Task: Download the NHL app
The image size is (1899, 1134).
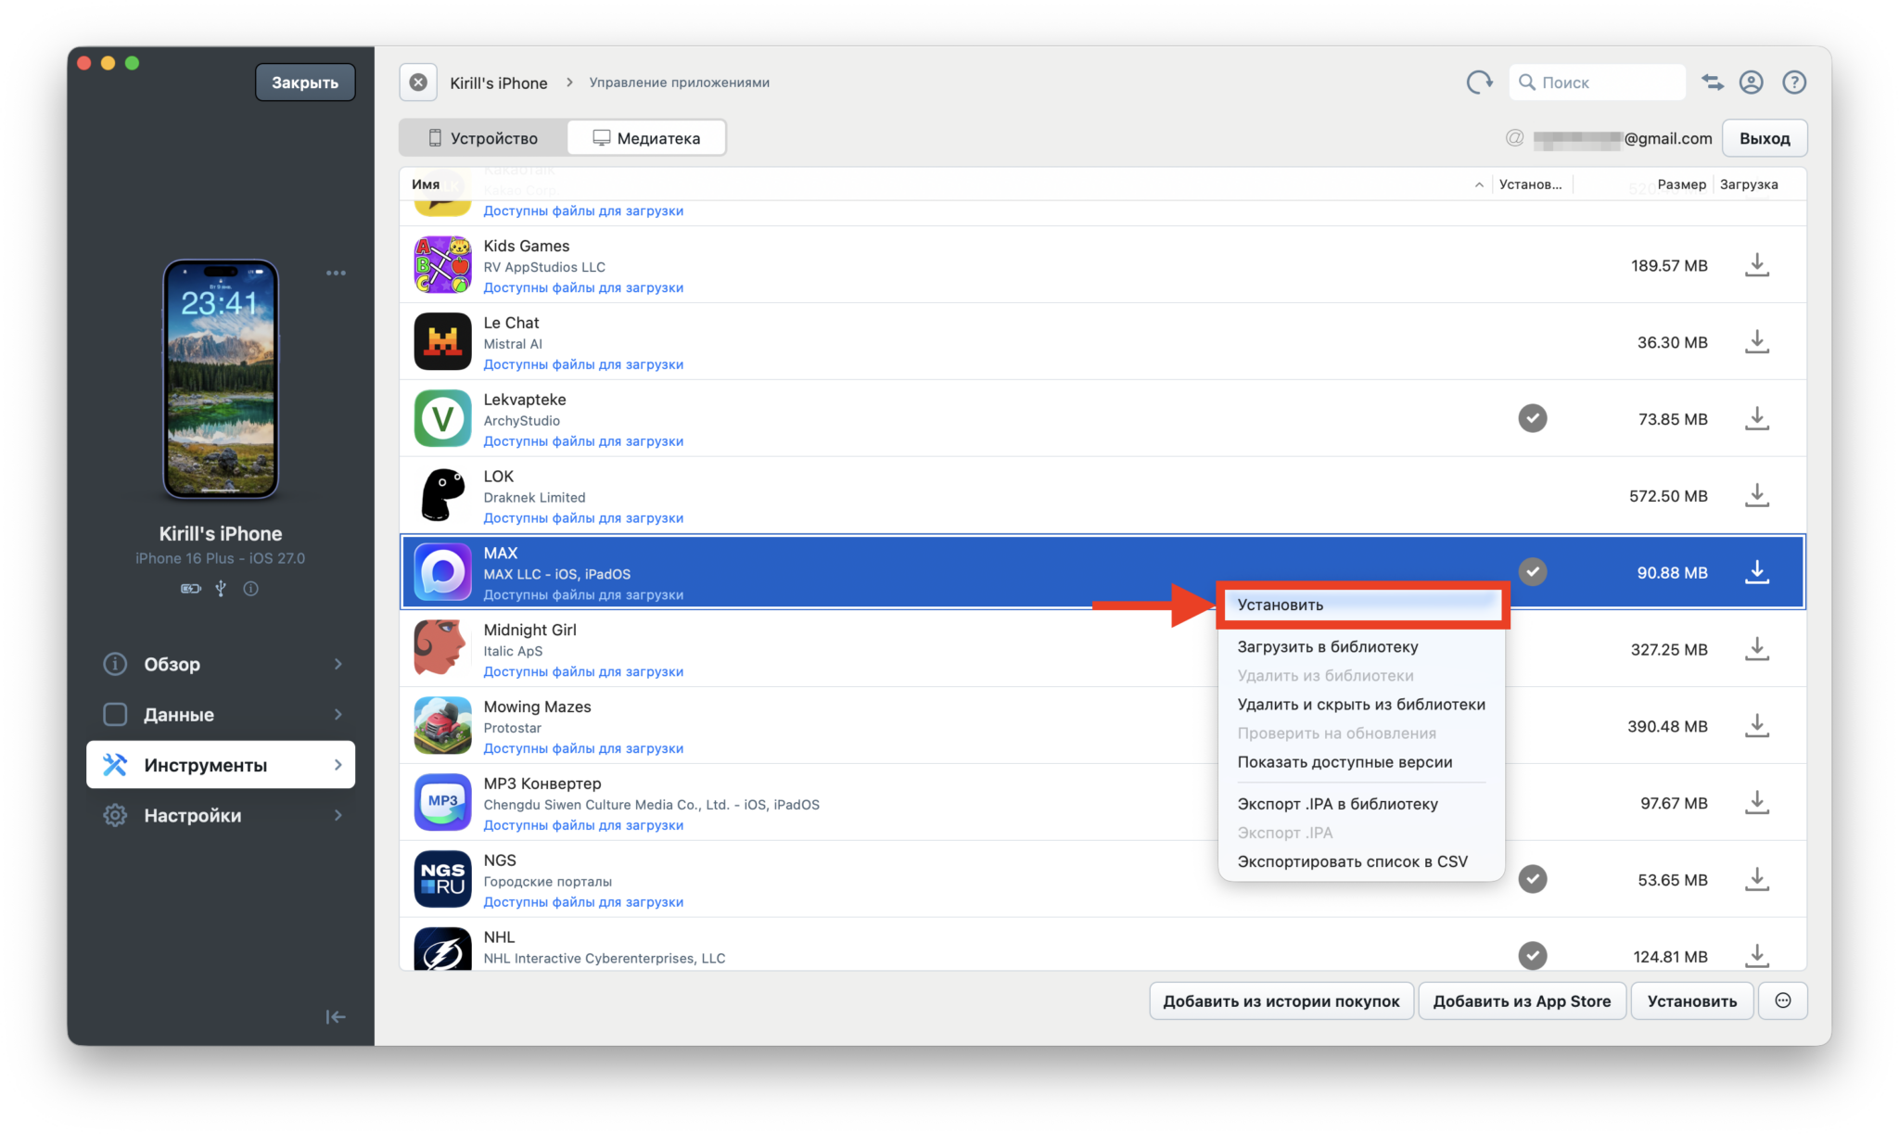Action: click(x=1756, y=955)
